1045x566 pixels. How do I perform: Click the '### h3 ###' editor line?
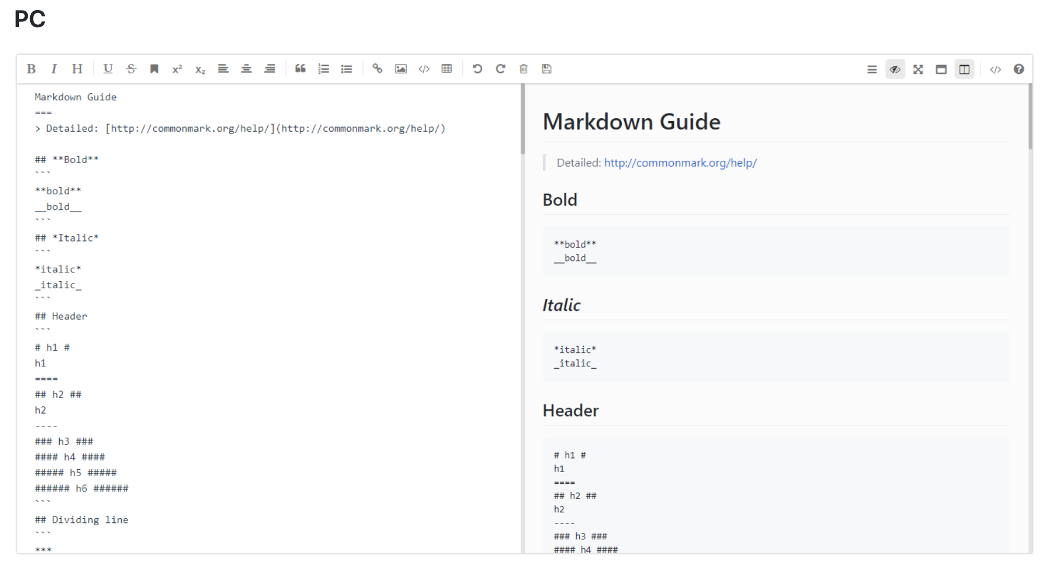point(64,441)
